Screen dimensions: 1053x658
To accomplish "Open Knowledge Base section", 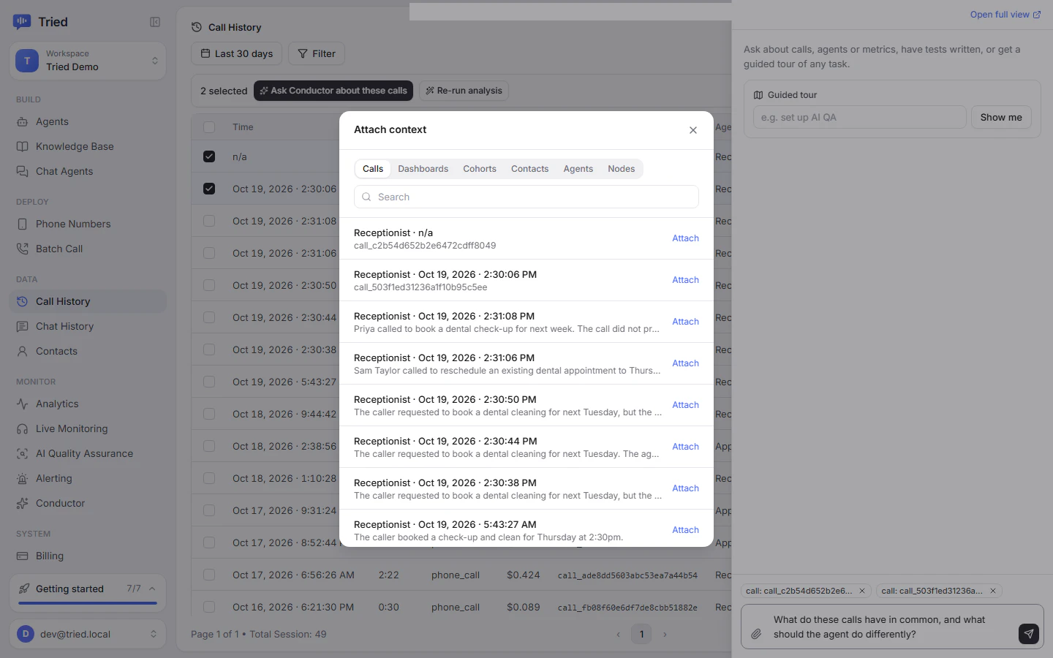I will coord(88,146).
